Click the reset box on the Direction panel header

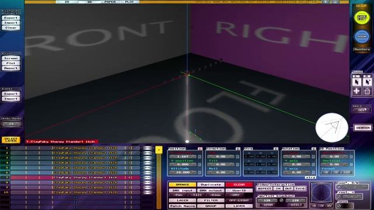point(238,149)
